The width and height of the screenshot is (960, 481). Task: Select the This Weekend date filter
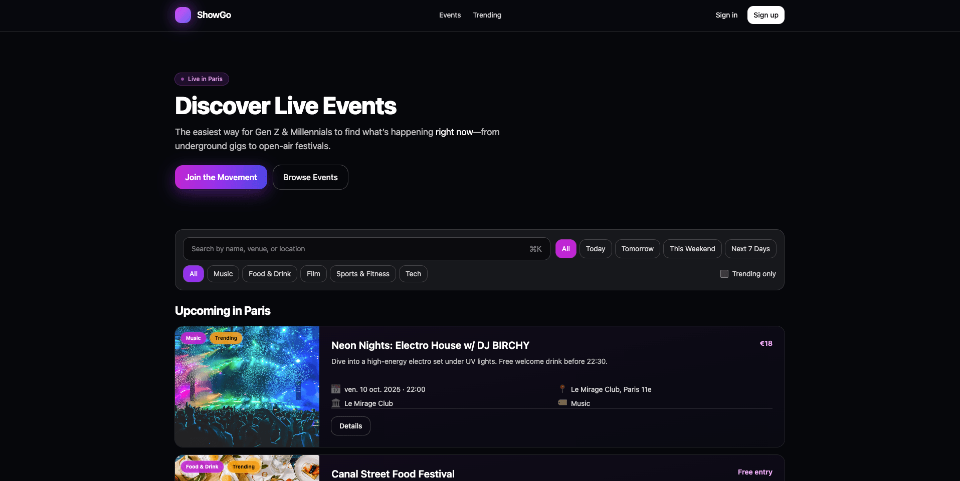point(692,249)
